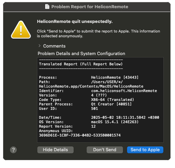This screenshot has width=175, height=168.
Task: Click the Comments label
Action: [54, 46]
